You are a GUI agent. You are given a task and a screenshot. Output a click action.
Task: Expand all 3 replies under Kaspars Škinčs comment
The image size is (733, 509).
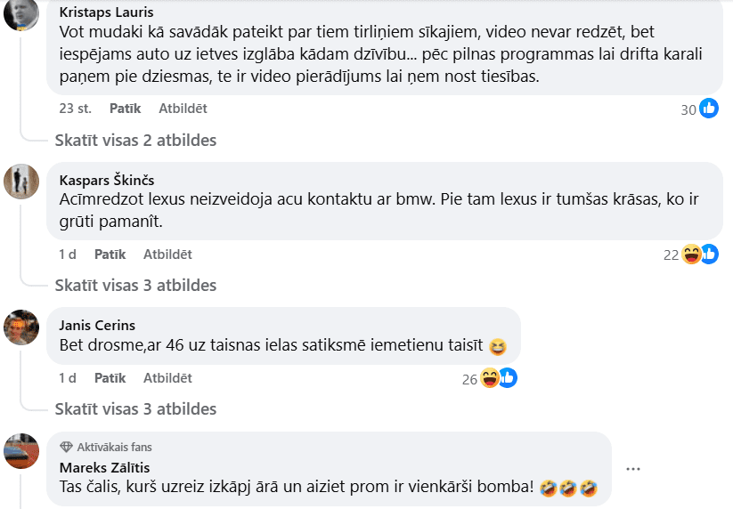pos(135,286)
